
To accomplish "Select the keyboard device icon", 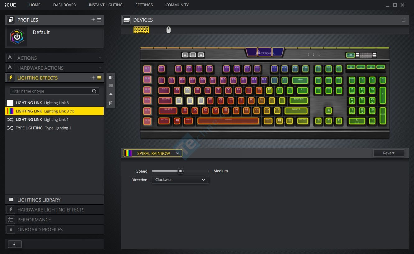I will tap(141, 30).
